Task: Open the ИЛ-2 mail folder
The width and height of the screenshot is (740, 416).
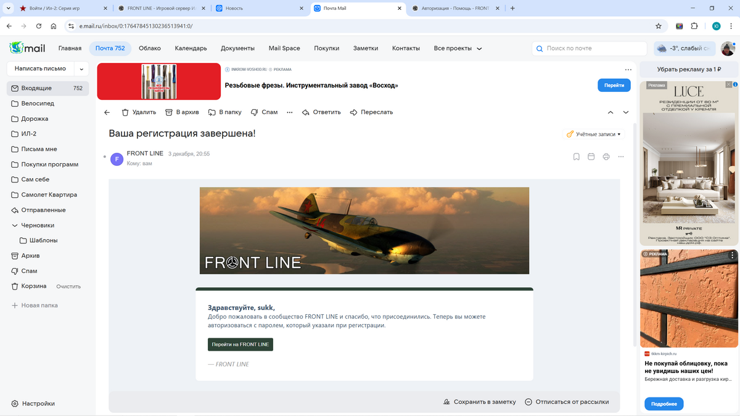Action: (29, 134)
